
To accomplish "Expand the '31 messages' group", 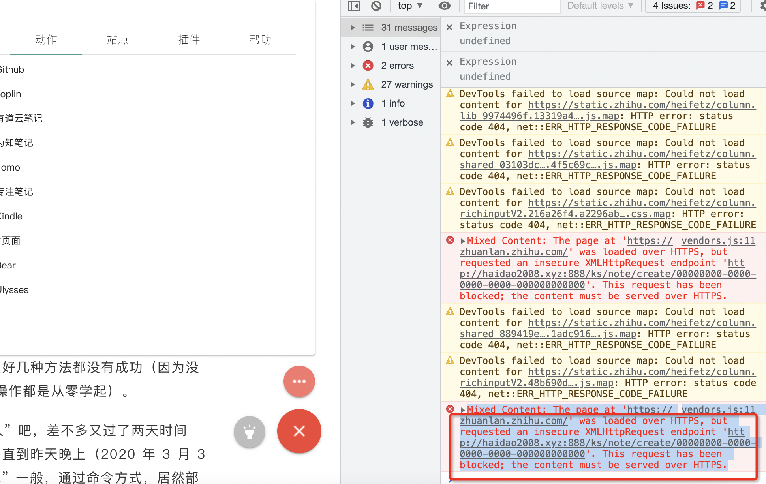I will 352,27.
